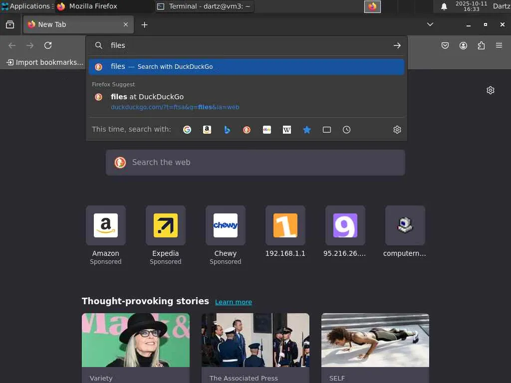Open the Firefox account icon
Image resolution: width=511 pixels, height=383 pixels.
click(463, 45)
